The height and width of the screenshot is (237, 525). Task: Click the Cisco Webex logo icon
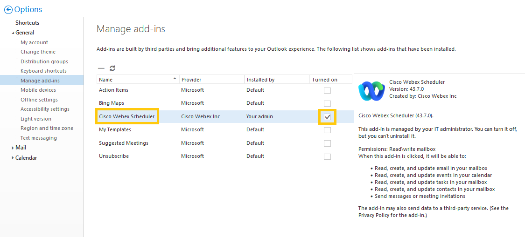371,91
